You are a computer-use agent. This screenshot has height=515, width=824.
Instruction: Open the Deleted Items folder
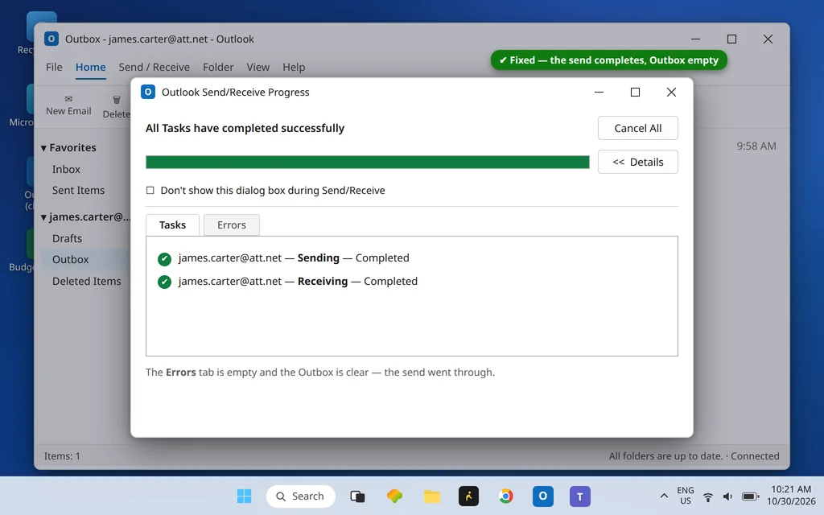87,281
